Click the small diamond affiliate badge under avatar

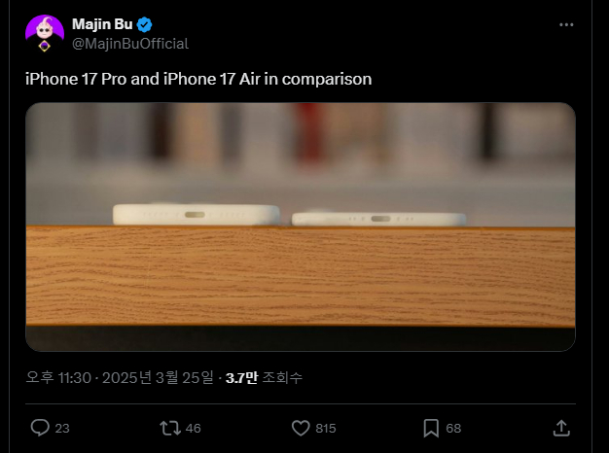coord(45,47)
